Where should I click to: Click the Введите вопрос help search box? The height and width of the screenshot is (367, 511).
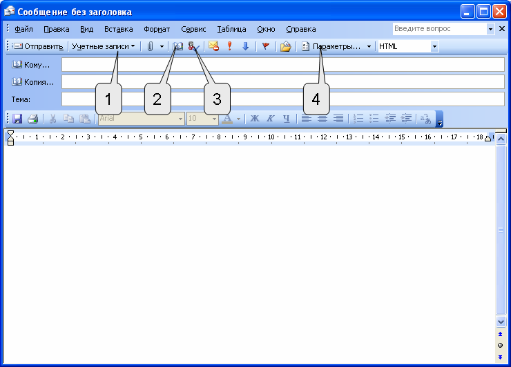(440, 29)
